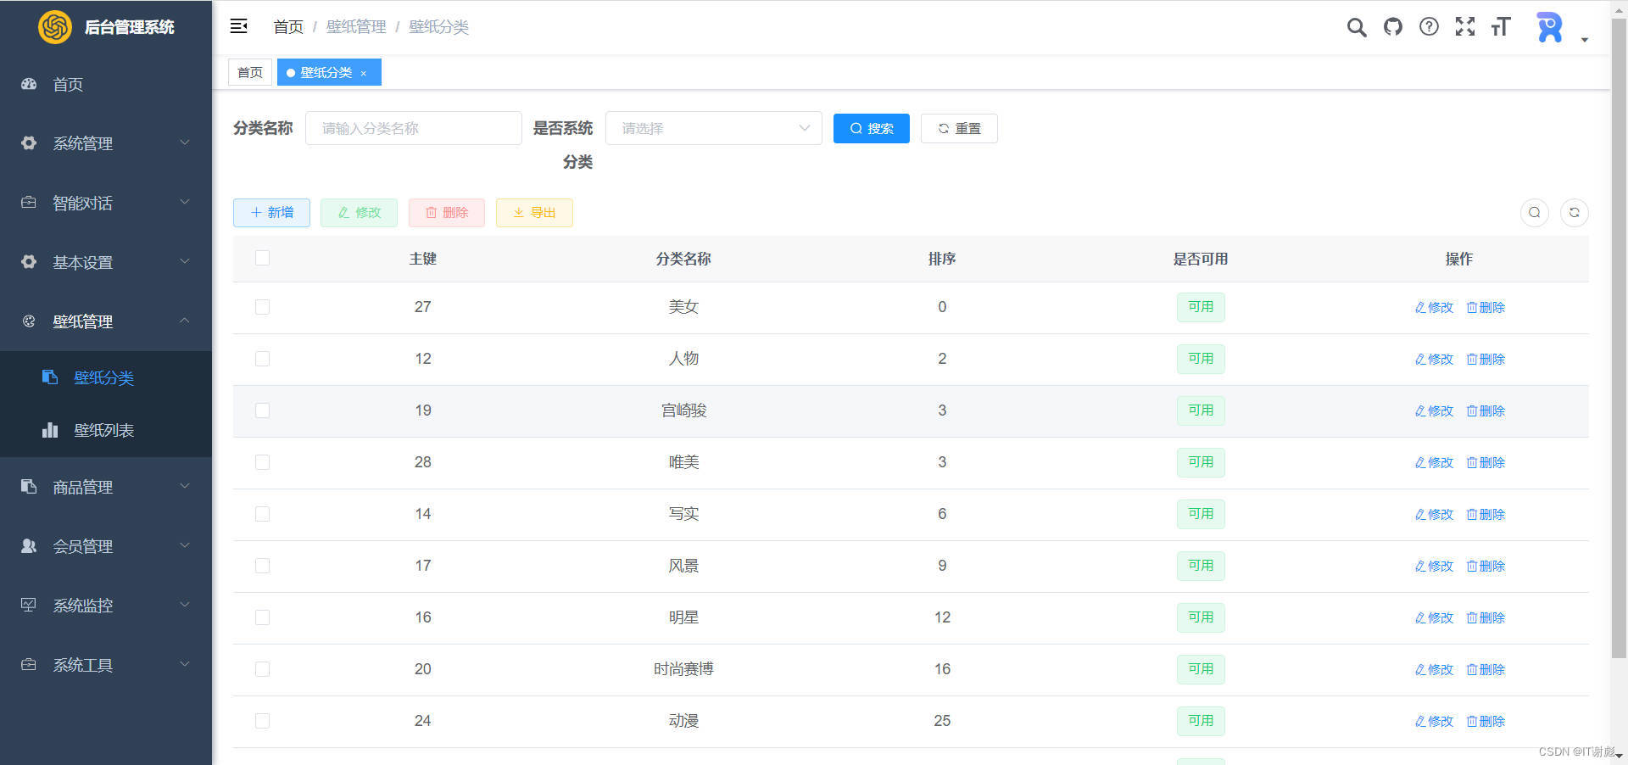Screen dimensions: 1628x765
Task: Expand the 系统管理 sidebar menu
Action: click(x=106, y=143)
